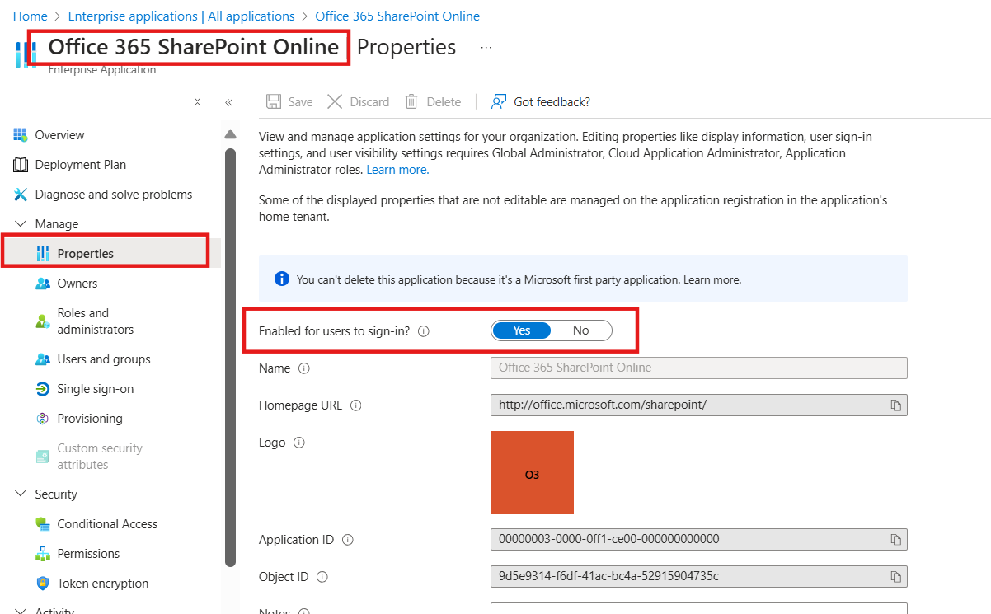991x614 pixels.
Task: Click the Got feedback person icon
Action: [498, 101]
